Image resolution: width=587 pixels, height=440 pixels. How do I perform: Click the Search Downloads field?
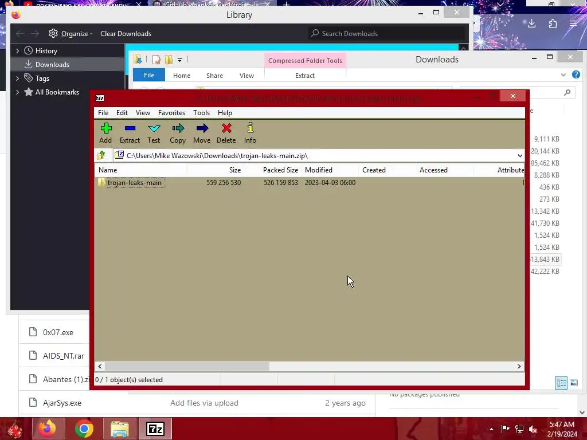pos(387,34)
